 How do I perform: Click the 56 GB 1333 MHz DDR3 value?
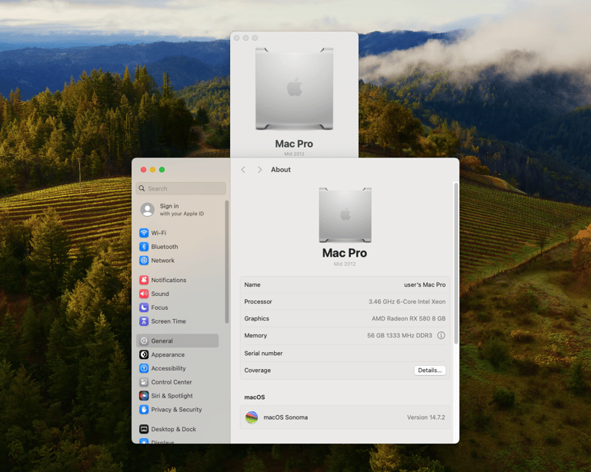(399, 335)
